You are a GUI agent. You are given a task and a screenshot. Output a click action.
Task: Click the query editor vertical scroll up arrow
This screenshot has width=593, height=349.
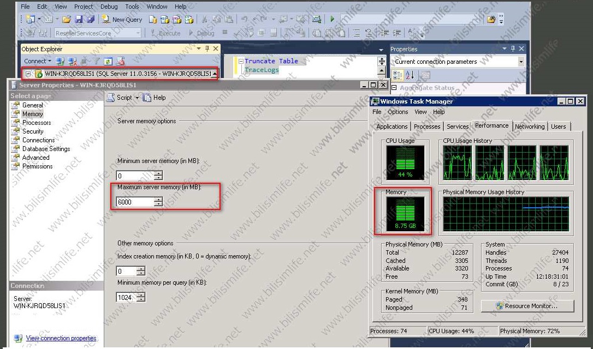tap(382, 71)
